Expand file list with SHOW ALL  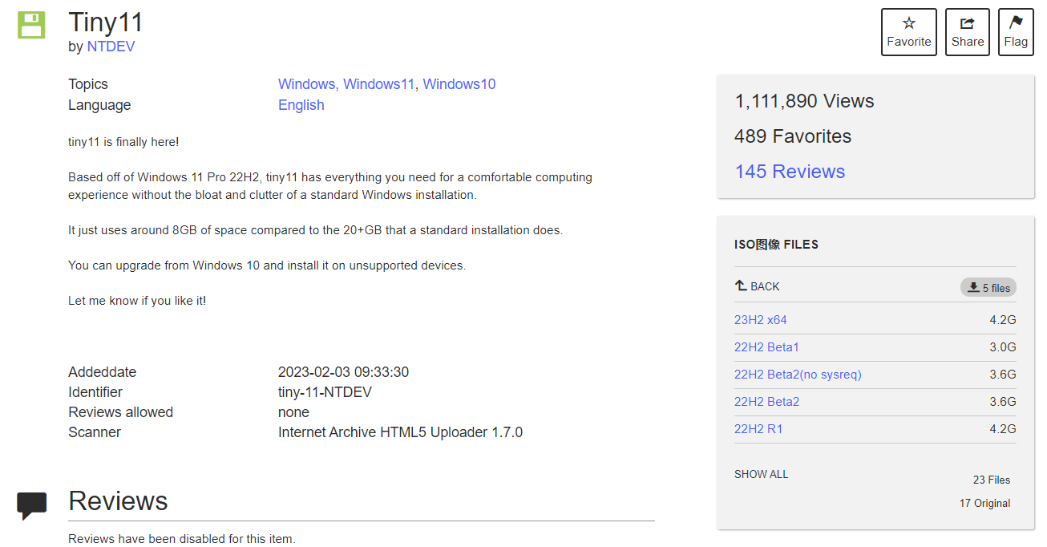761,474
